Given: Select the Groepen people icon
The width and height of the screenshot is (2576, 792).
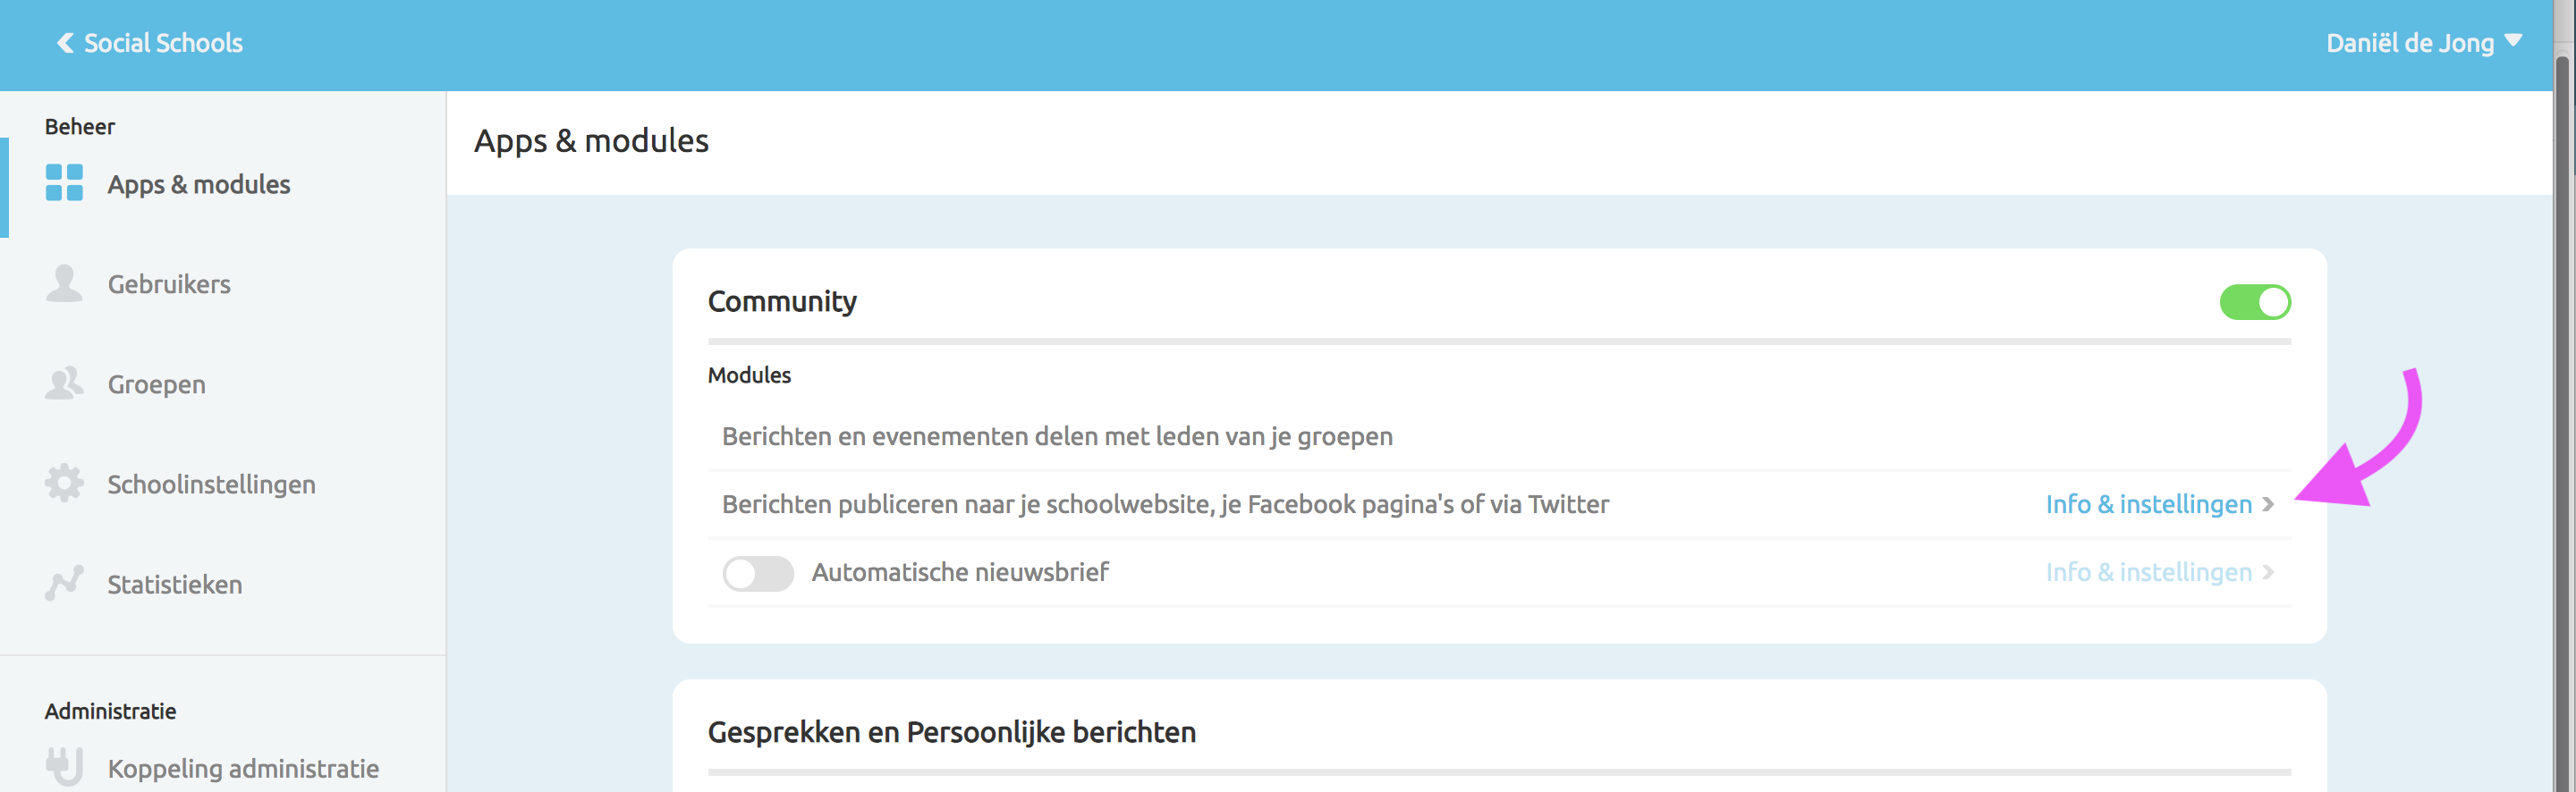Looking at the screenshot, I should click(x=63, y=383).
